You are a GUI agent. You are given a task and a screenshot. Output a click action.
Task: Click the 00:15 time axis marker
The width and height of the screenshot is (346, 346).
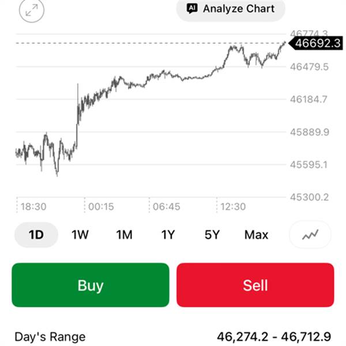pos(101,206)
